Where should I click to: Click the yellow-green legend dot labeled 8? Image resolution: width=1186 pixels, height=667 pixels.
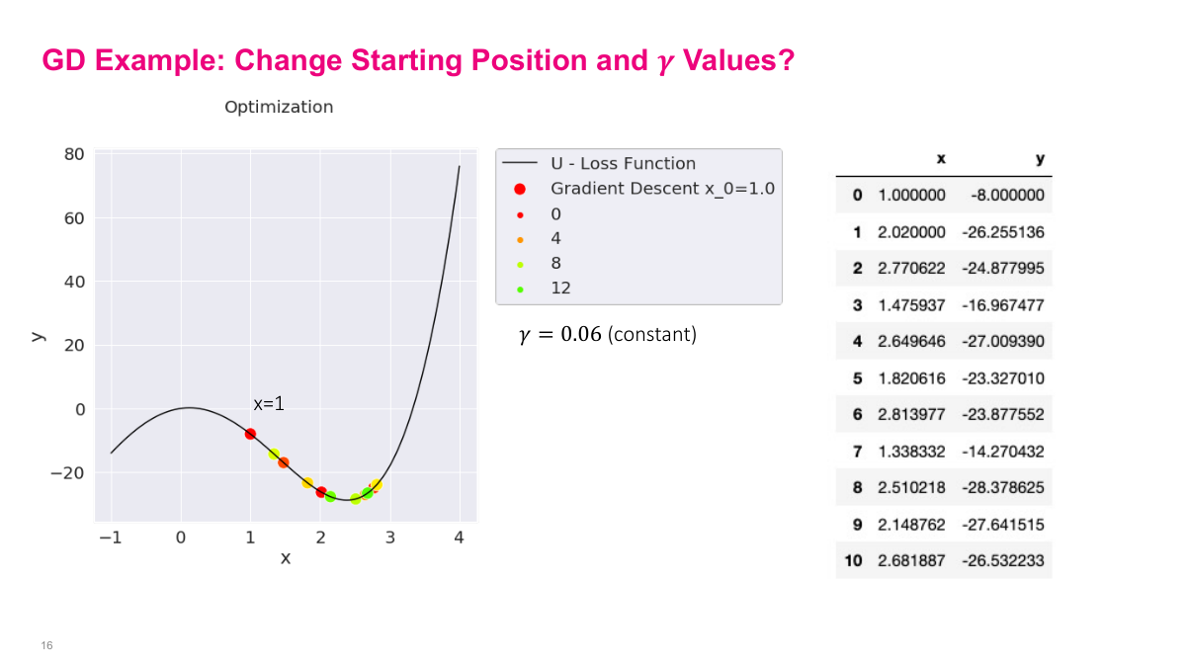tap(521, 264)
